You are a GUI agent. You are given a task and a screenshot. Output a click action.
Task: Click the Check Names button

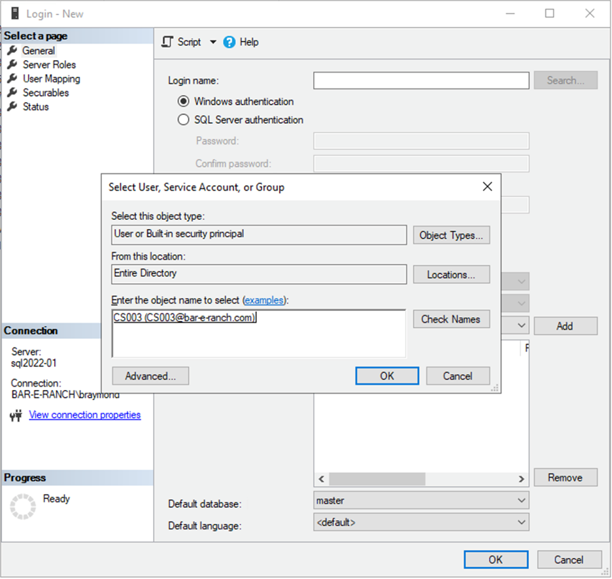tap(451, 319)
